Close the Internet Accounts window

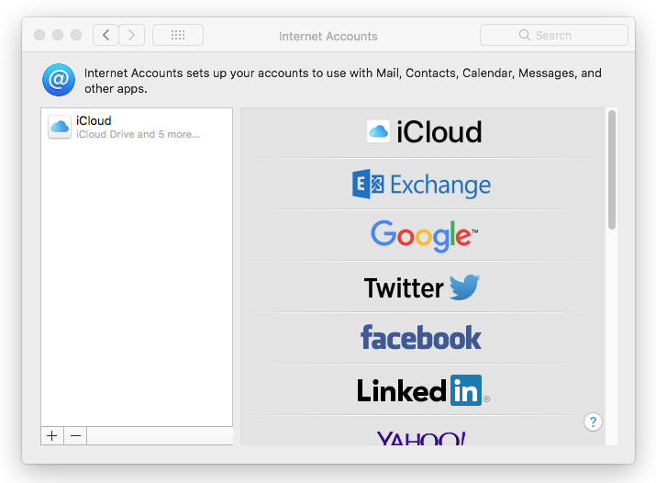coord(39,35)
